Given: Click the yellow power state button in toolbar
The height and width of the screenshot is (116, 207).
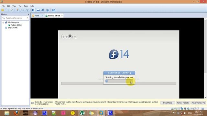Looking at the screenshot, I should coord(3,10).
